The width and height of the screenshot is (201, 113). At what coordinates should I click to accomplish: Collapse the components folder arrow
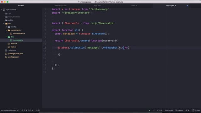tap(6, 30)
